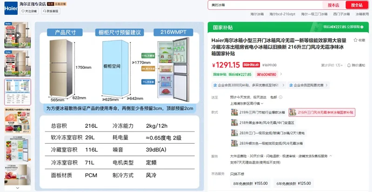Open the 海尔bcd-216stpt suggested search link
This screenshot has width=372, height=192.
coord(282,14)
